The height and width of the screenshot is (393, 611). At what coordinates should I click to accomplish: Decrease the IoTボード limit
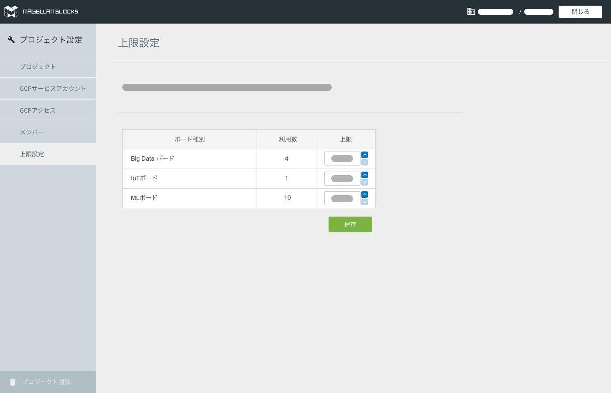point(364,183)
